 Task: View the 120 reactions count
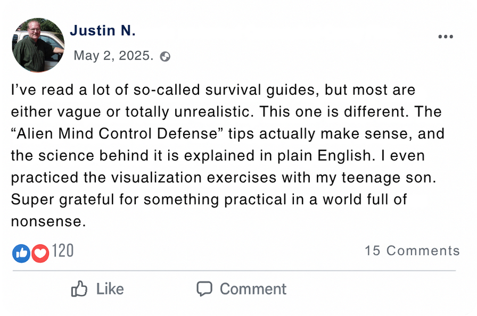pos(63,251)
